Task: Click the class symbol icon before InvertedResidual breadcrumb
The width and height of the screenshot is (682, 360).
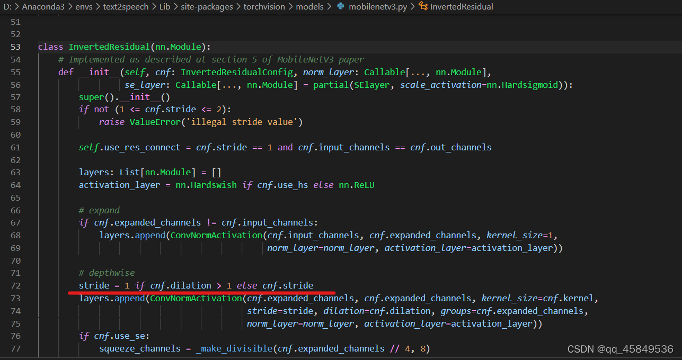Action: [x=423, y=7]
